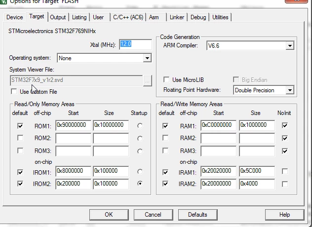
Task: Click the IRAM2 Start address field
Action: (x=219, y=184)
